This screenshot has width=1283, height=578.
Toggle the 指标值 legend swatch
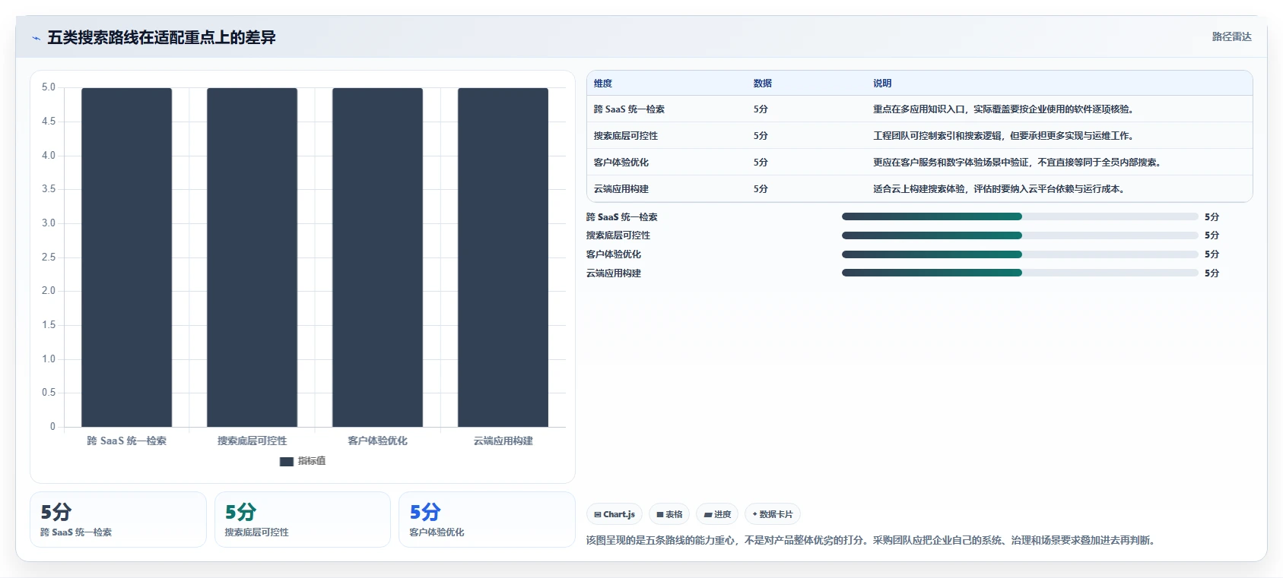(287, 461)
